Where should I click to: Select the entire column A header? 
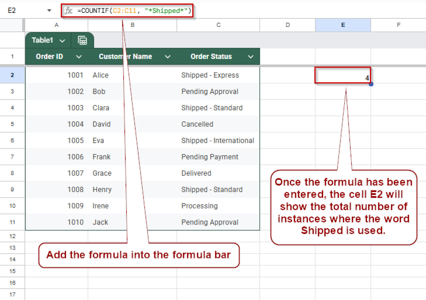pyautogui.click(x=56, y=25)
